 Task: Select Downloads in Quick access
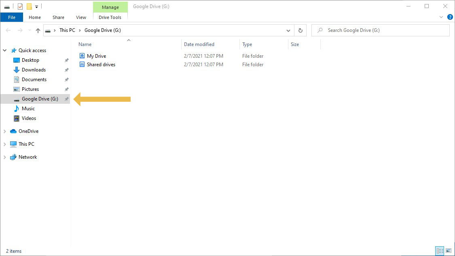(34, 70)
